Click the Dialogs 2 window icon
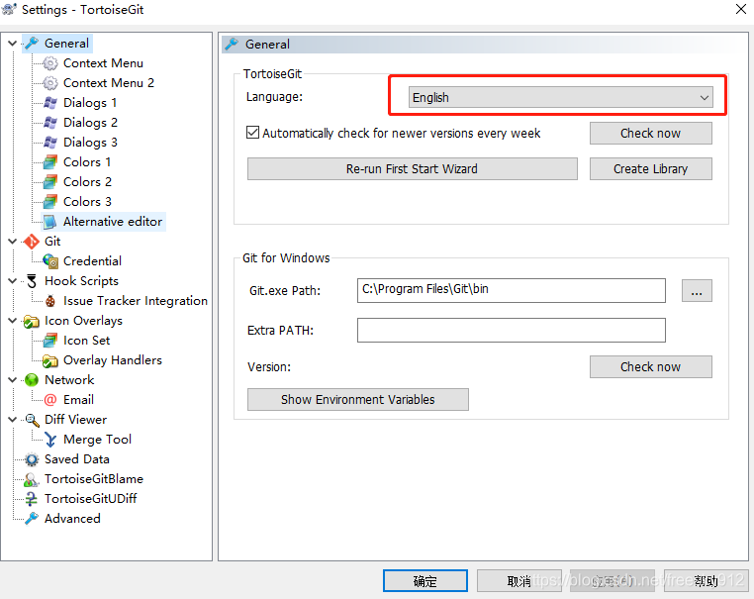This screenshot has width=754, height=599. 50,122
